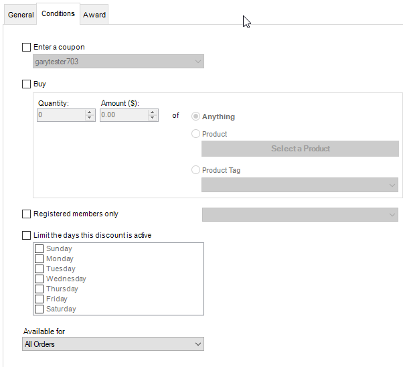Open the Award tab
Viewport: 403px width, 367px height.
tap(94, 15)
